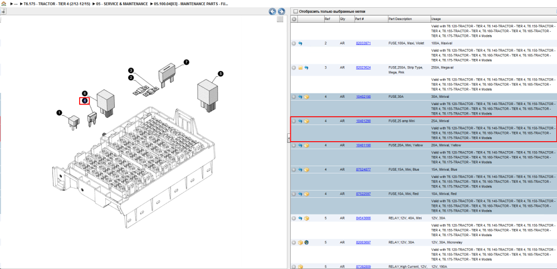This screenshot has height=269, width=557.
Task: Open part number link 87524877
Action: (x=363, y=170)
